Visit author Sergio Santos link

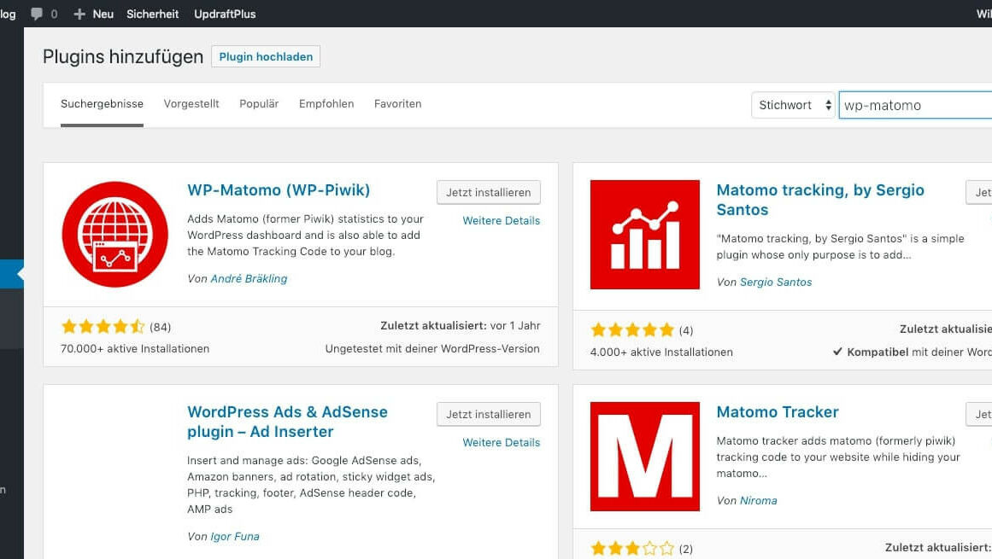coord(776,282)
